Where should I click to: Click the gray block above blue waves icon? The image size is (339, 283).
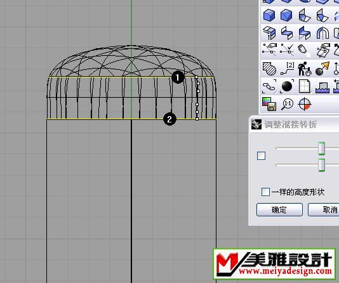(322, 87)
